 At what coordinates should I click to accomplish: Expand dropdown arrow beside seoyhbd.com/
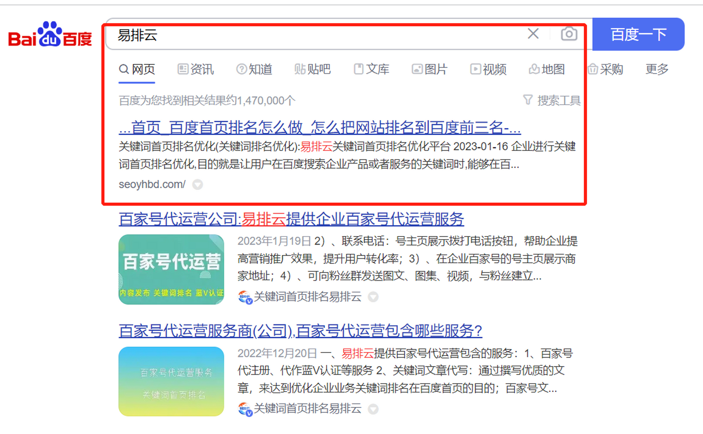[x=197, y=184]
